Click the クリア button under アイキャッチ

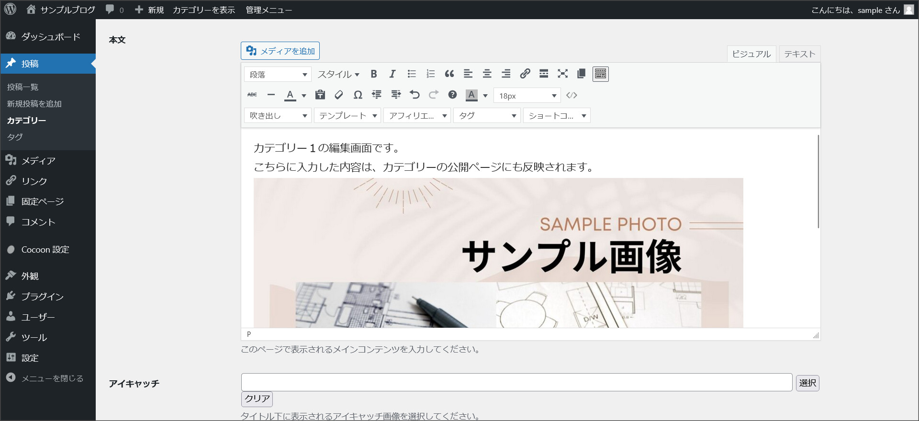point(257,399)
